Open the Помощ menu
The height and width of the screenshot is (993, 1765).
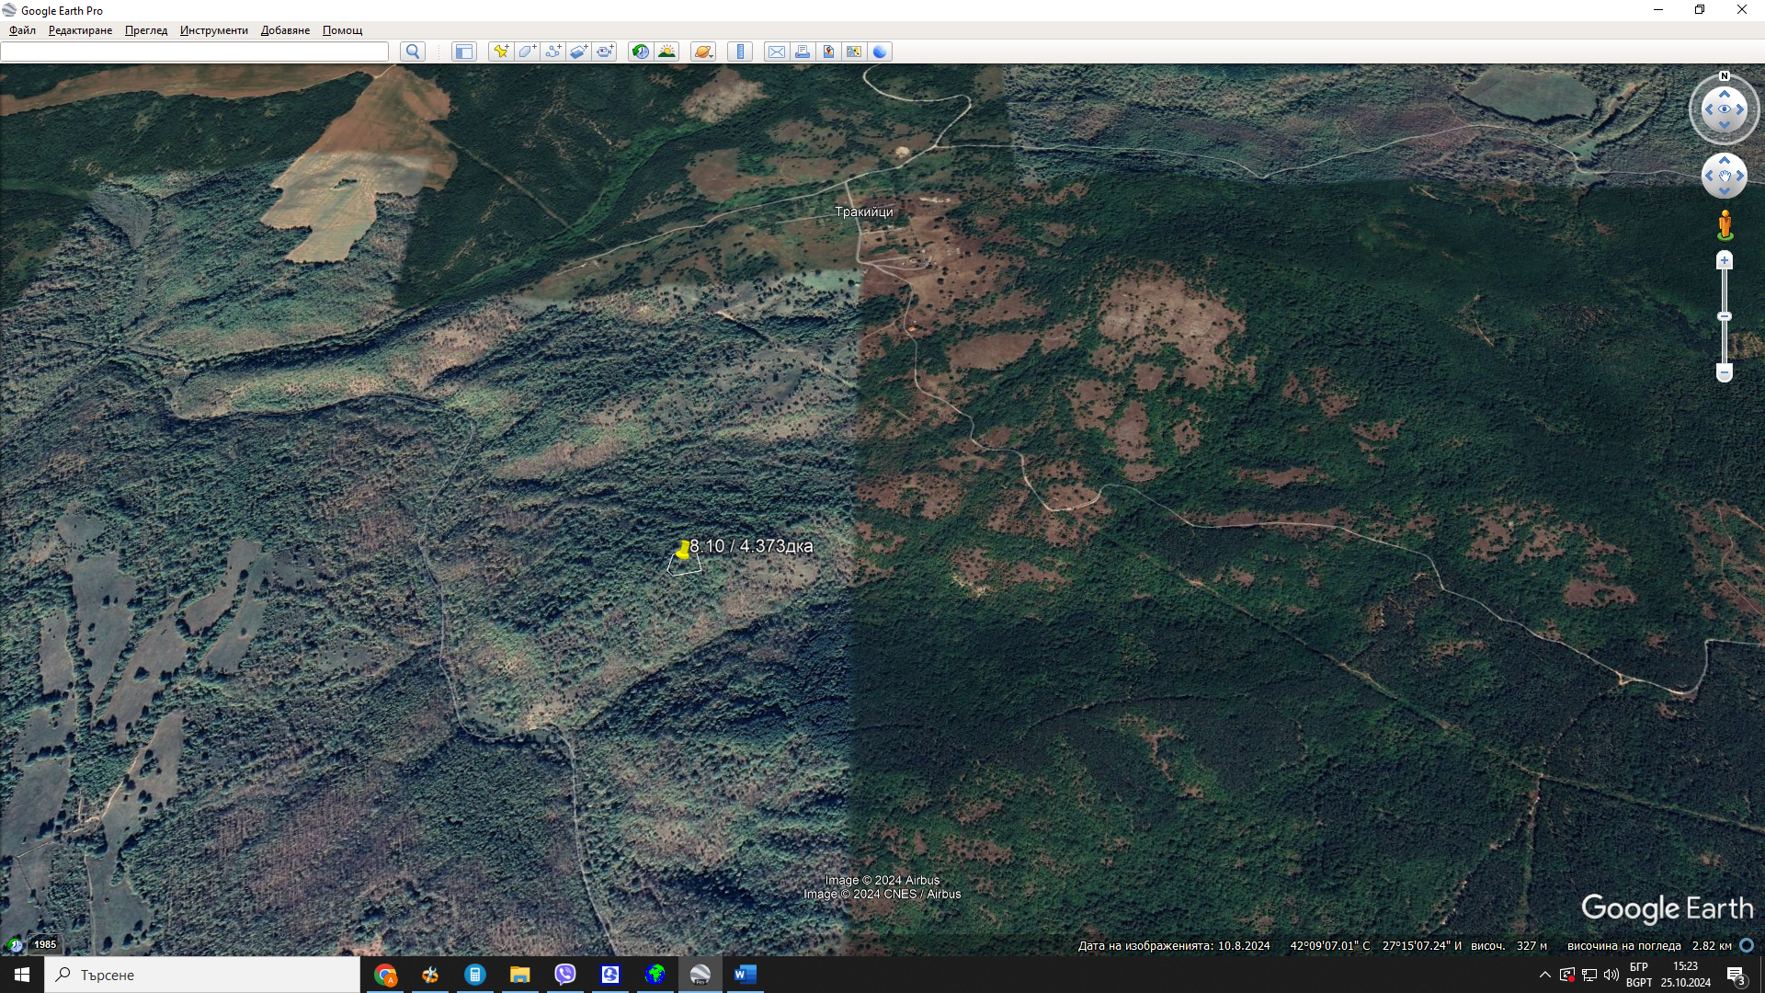pos(342,30)
